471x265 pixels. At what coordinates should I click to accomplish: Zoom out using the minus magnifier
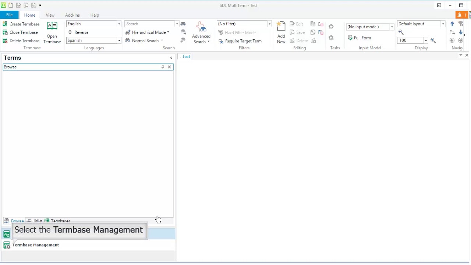401,32
